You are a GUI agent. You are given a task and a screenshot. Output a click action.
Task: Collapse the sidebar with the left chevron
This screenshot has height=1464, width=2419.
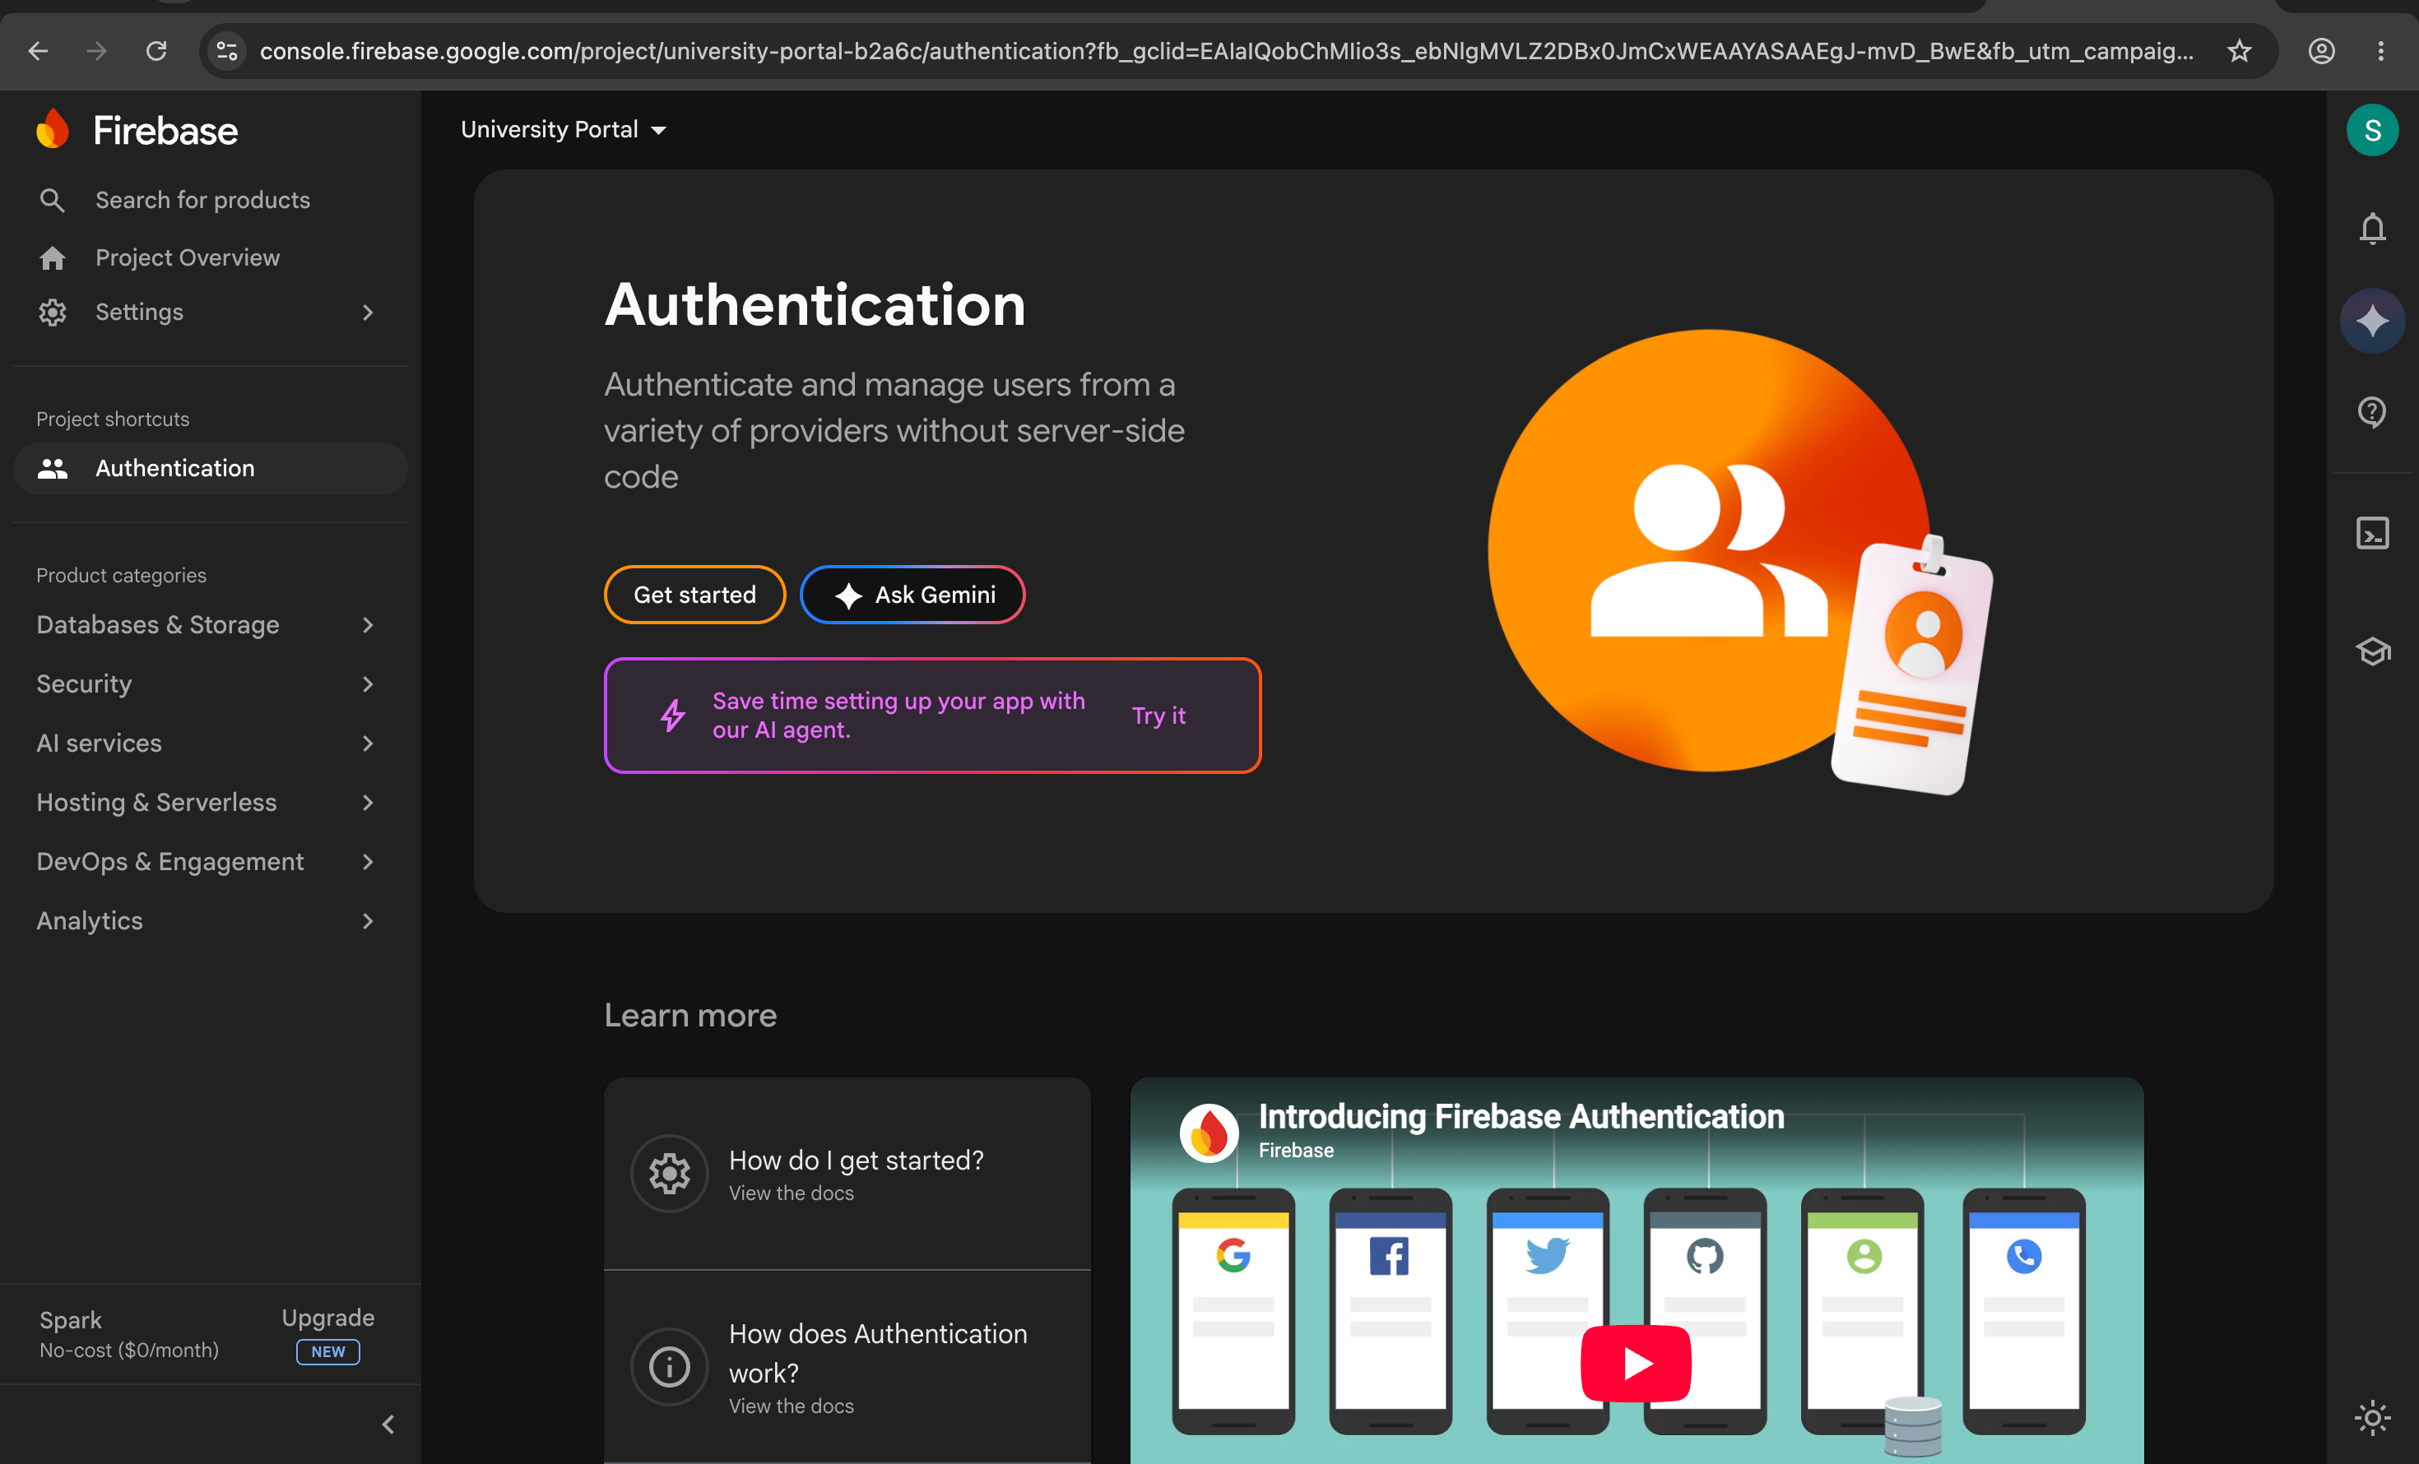(388, 1425)
